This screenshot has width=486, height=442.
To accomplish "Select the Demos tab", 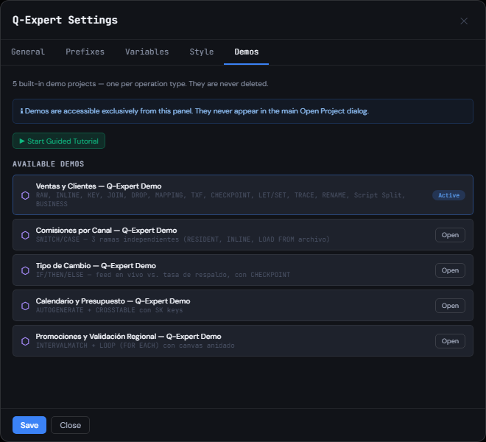I will pos(247,52).
